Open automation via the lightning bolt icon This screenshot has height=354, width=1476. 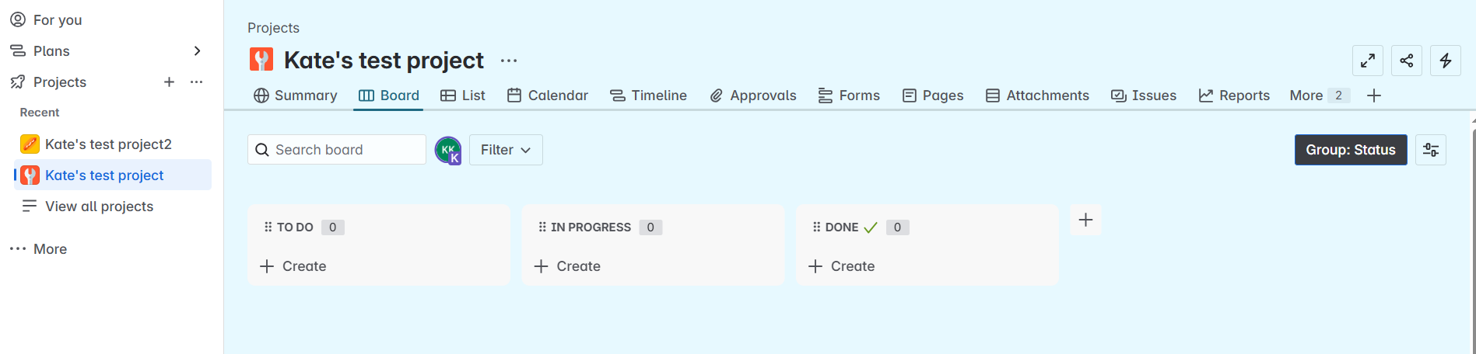point(1445,61)
